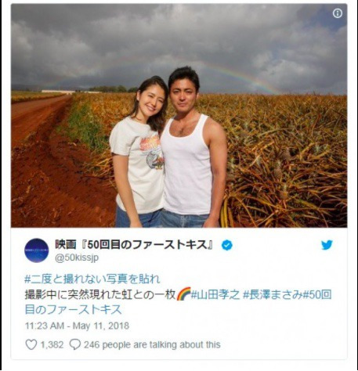
Task: Open hashtag #長澤まさみ
Action: 273,294
